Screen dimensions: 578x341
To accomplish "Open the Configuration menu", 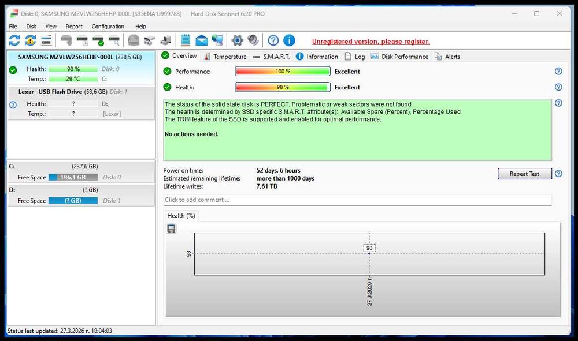I will [x=108, y=27].
